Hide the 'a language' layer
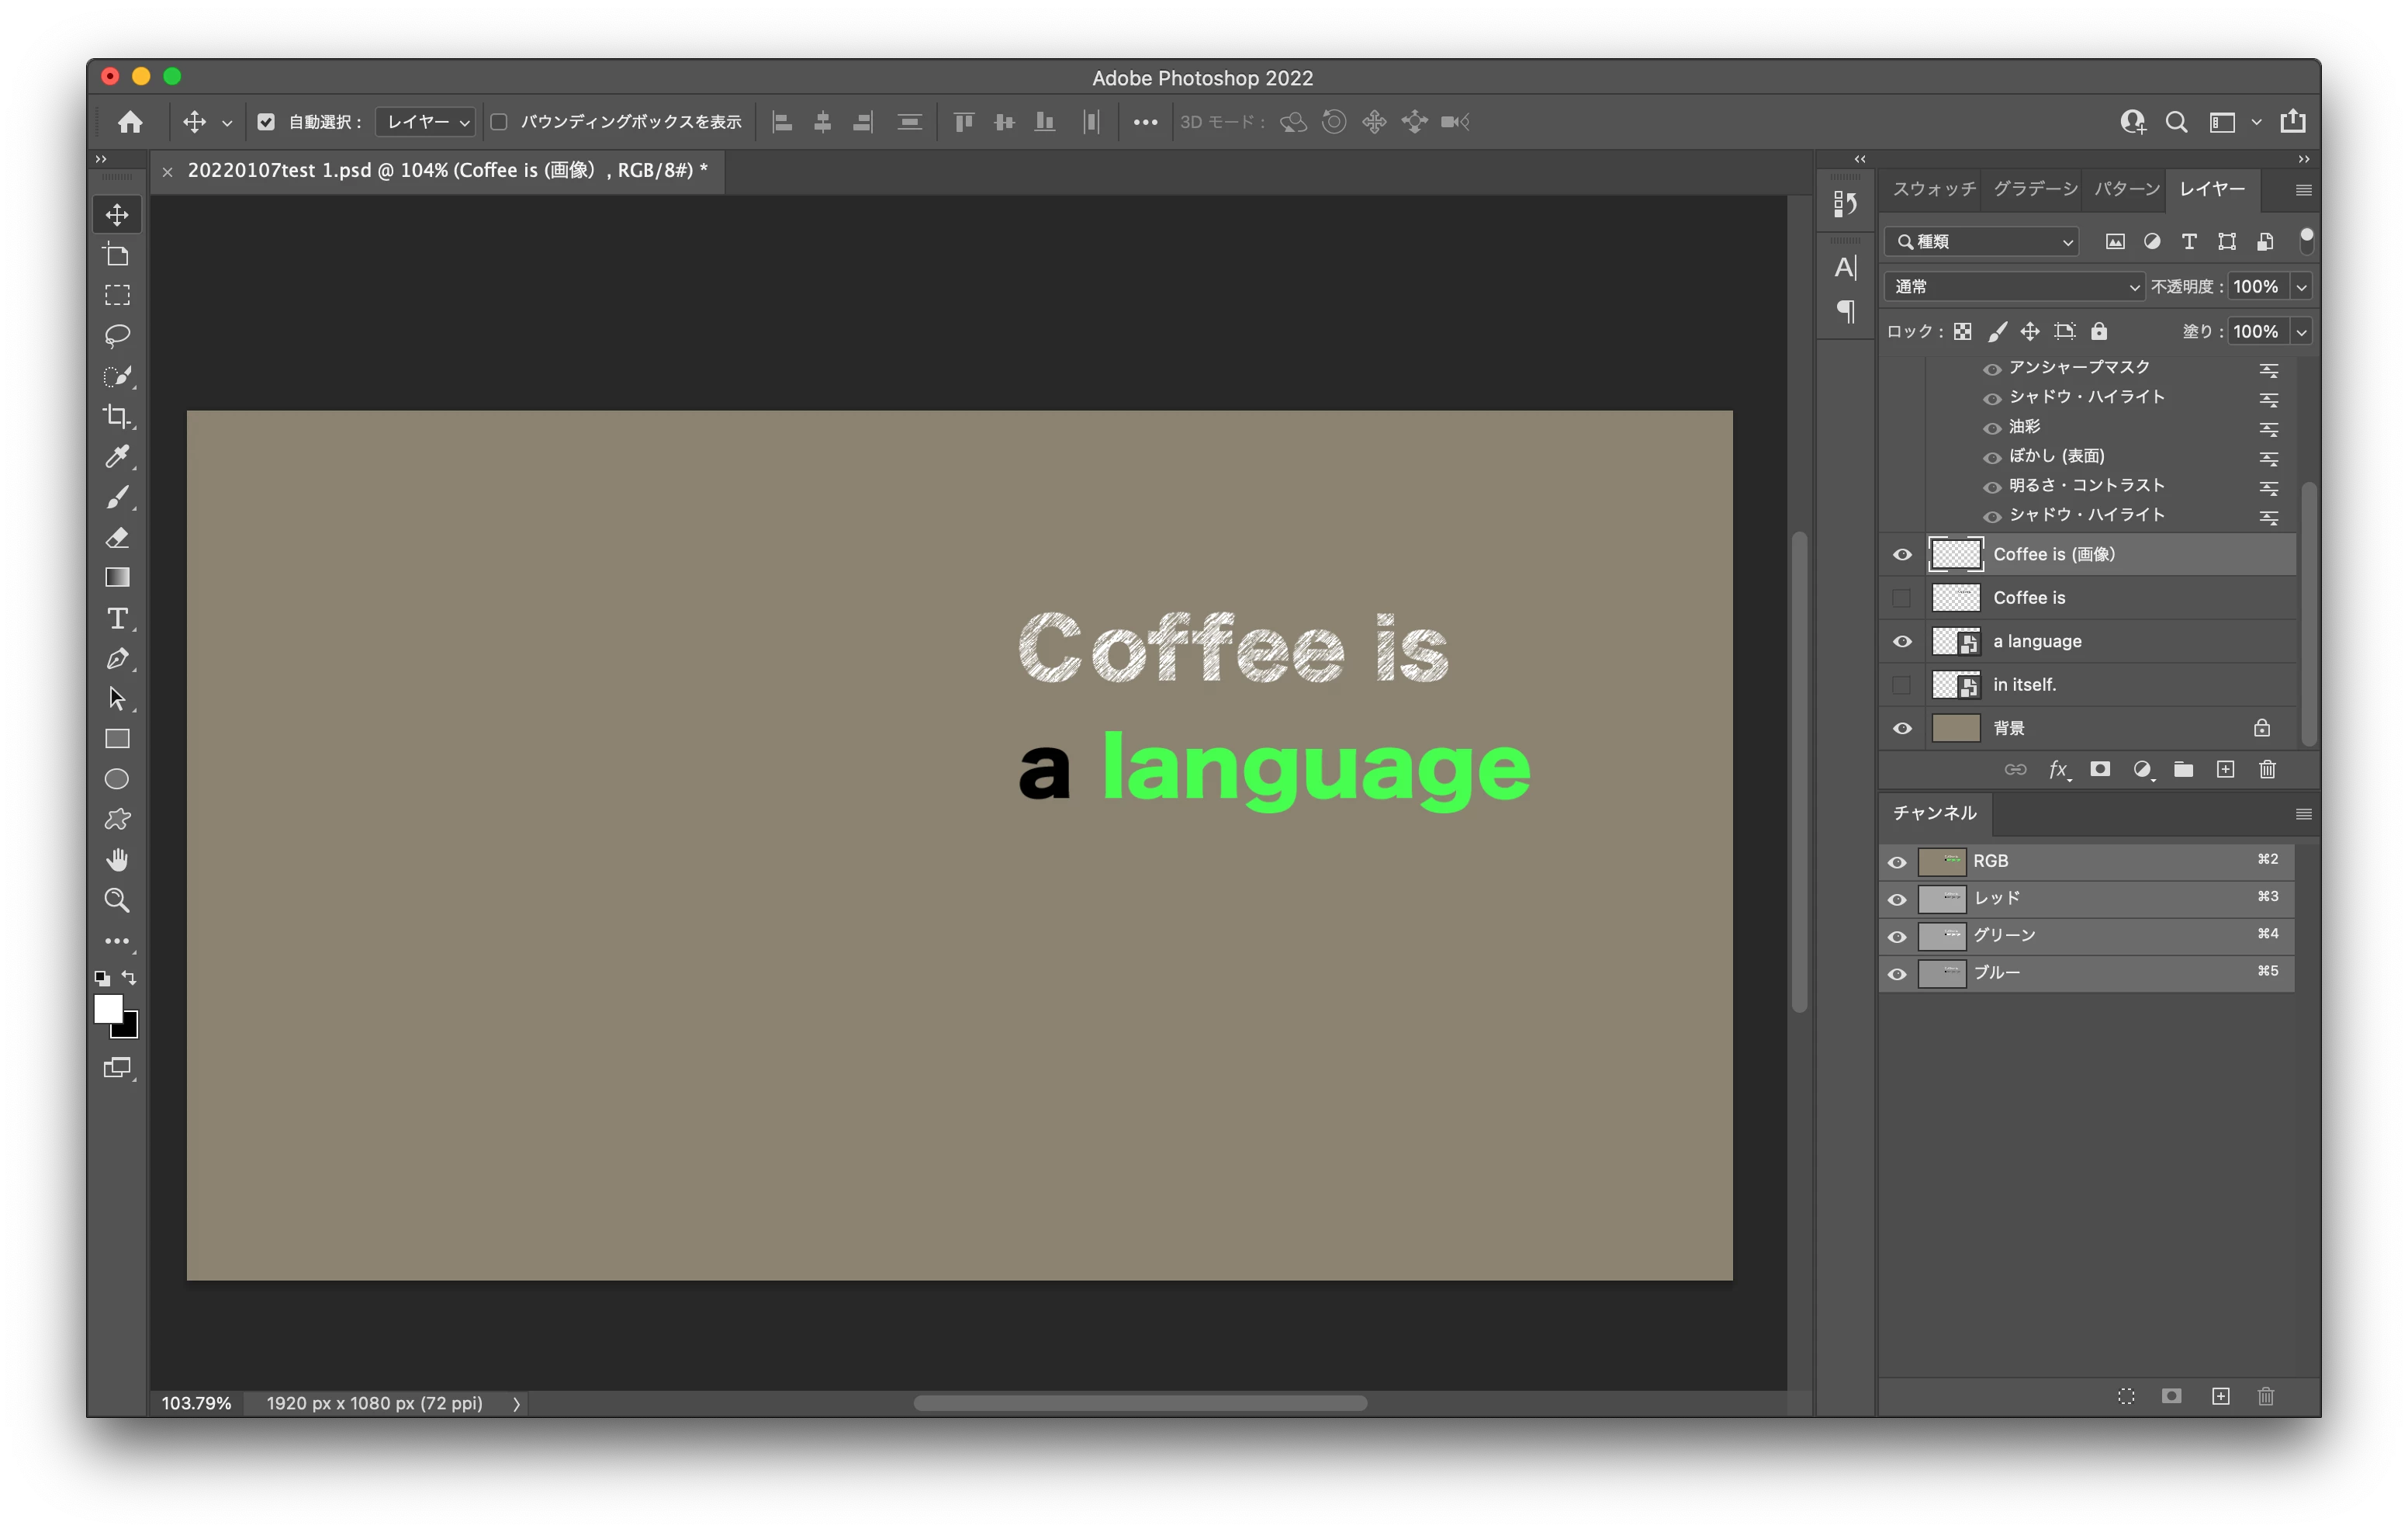Viewport: 2408px width, 1532px height. point(1902,641)
